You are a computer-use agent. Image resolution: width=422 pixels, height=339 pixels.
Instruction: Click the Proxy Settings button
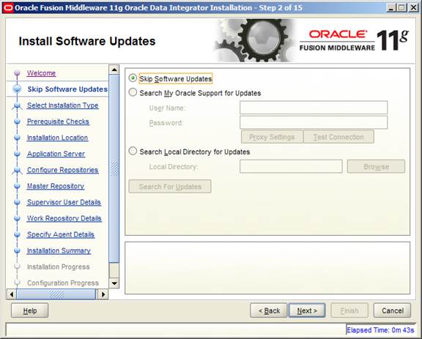point(272,137)
